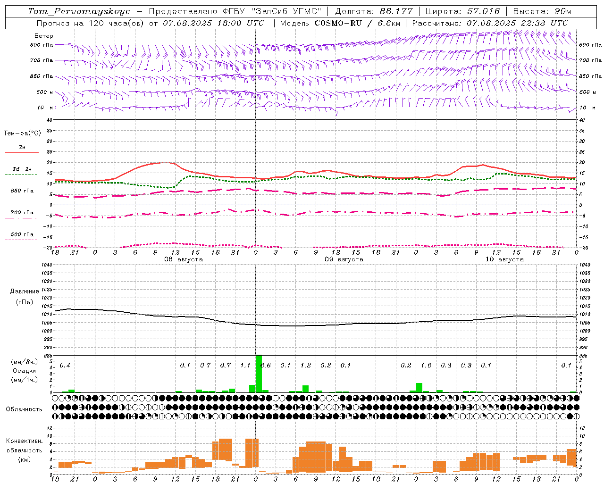Click the (мм/3ч.) precipitation unit label

click(24, 362)
